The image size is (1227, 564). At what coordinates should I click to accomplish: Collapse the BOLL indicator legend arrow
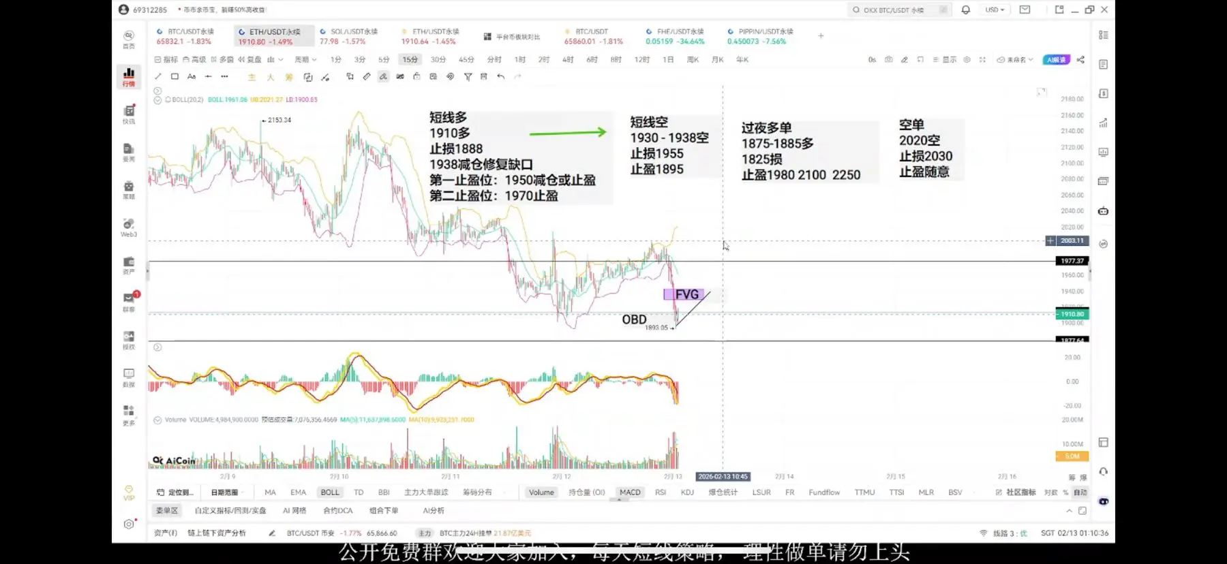(x=157, y=100)
